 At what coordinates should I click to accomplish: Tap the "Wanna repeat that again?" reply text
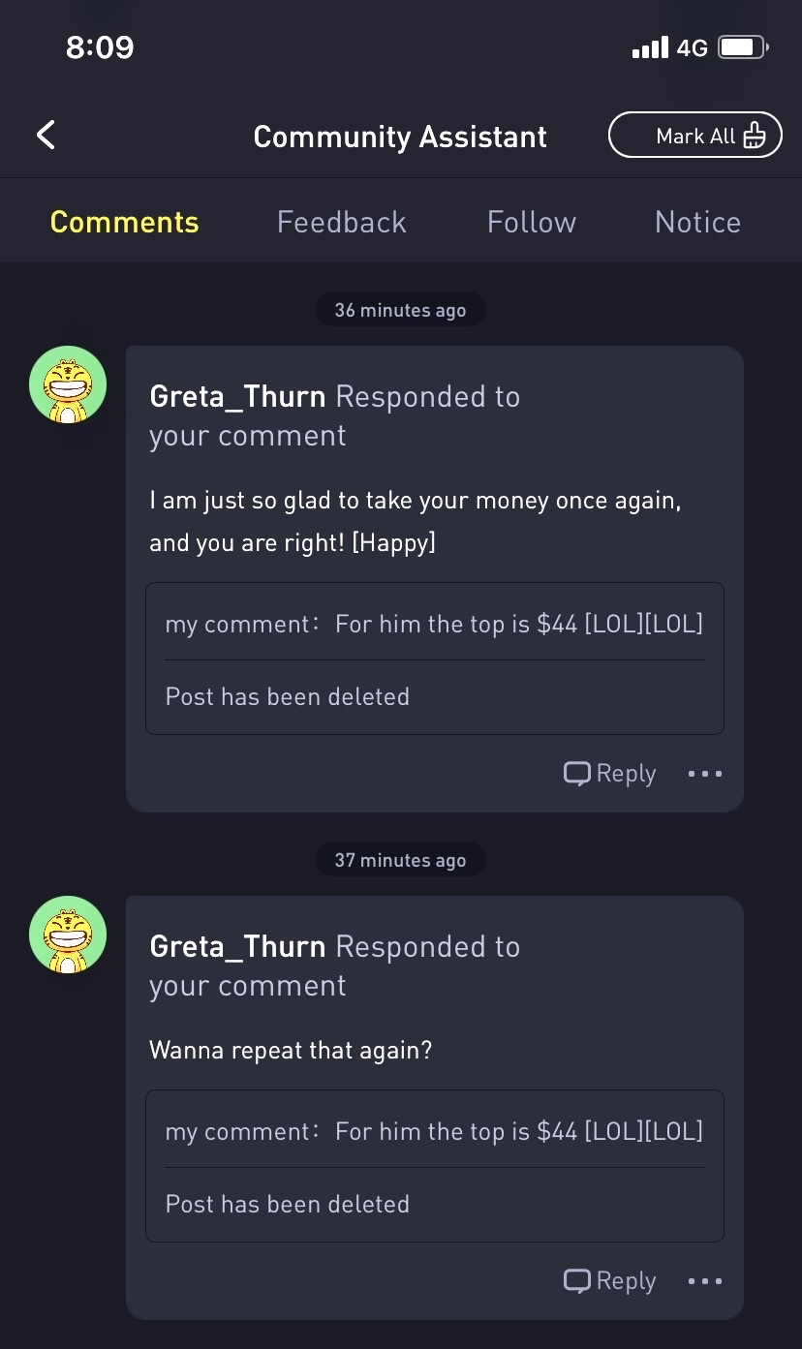click(291, 1050)
